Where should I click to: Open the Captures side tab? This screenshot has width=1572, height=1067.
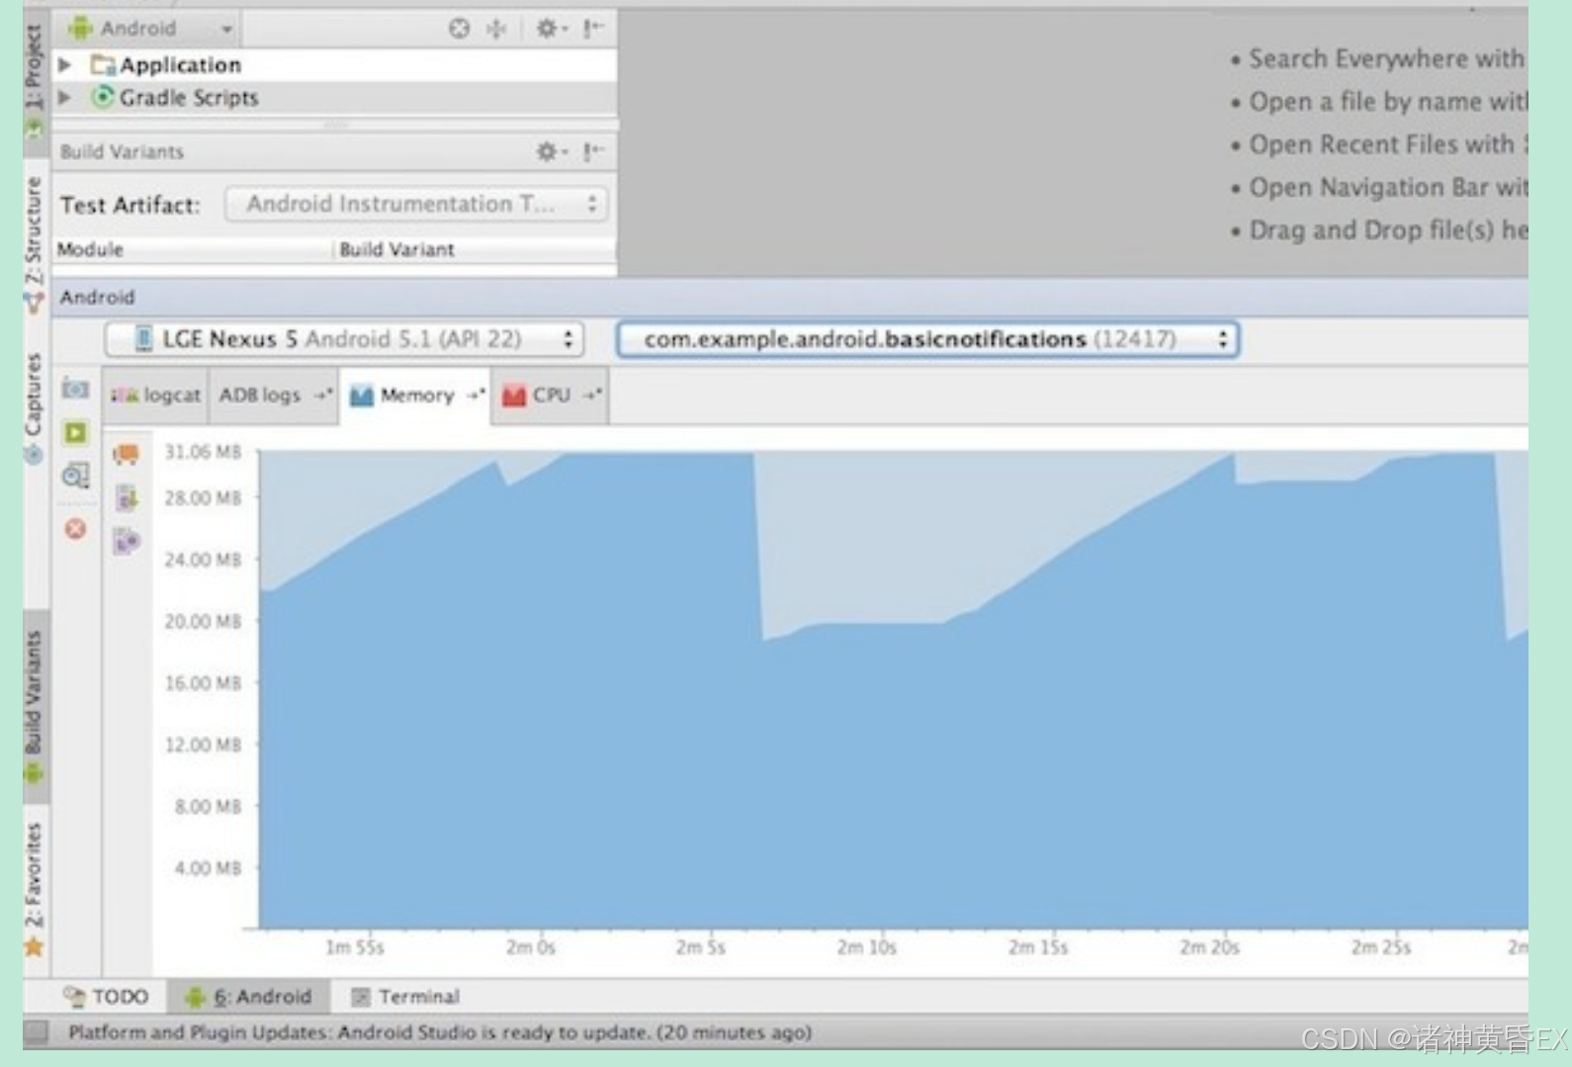pyautogui.click(x=35, y=407)
